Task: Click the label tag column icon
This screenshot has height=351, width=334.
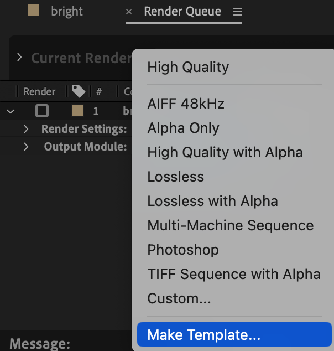Action: coord(79,91)
